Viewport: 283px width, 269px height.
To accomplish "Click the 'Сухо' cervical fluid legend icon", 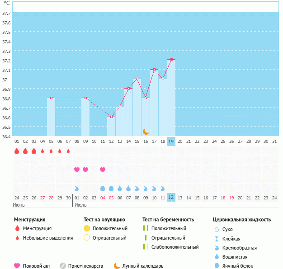I will pyautogui.click(x=217, y=229).
